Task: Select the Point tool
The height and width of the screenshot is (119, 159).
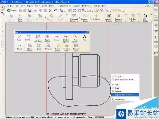Action: [19, 47]
